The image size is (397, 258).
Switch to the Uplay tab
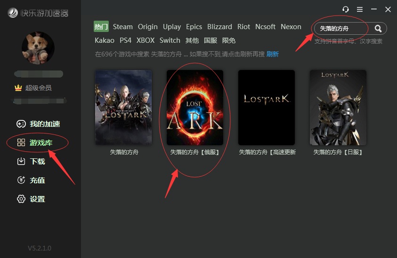172,27
